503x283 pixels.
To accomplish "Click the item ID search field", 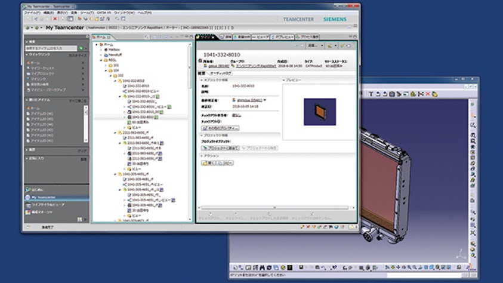I will pos(51,48).
